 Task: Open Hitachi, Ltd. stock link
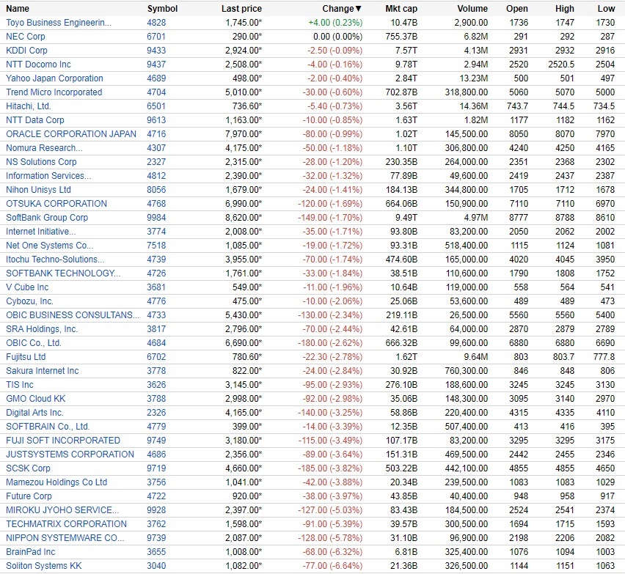[x=29, y=106]
